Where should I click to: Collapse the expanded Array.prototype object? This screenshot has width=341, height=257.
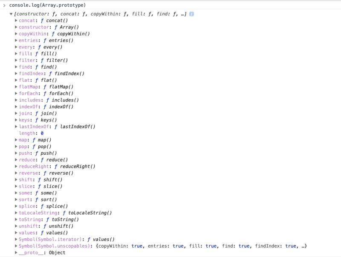pyautogui.click(x=11, y=14)
